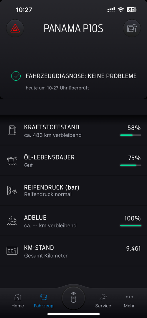
Task: Switch to the Home tab
Action: (18, 301)
